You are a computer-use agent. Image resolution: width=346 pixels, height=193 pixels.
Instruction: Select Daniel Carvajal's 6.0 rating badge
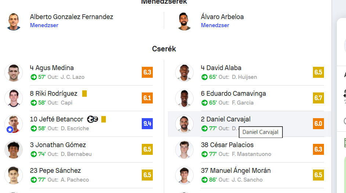[x=318, y=124]
